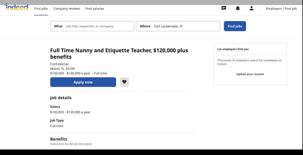Select the Upload your resume link
Viewport: 303px width, 155px height.
click(x=250, y=74)
